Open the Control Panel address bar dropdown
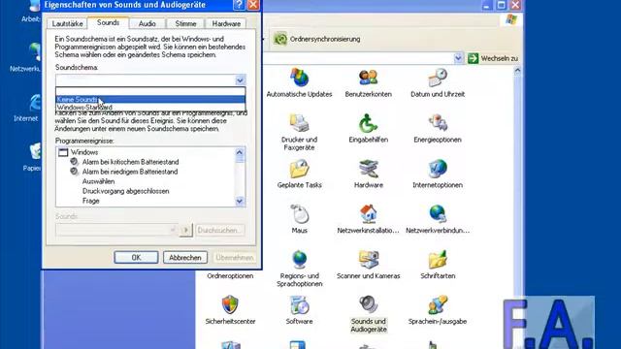 pos(458,58)
